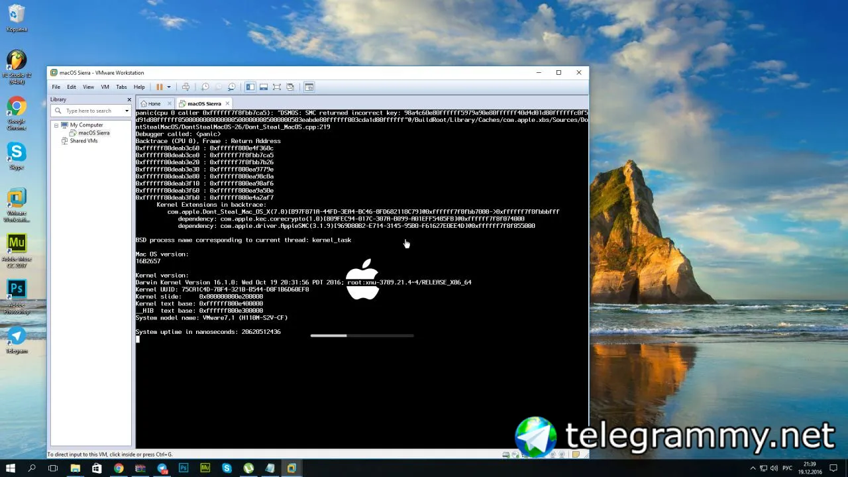Select Shared VMs in the Library

coord(83,141)
